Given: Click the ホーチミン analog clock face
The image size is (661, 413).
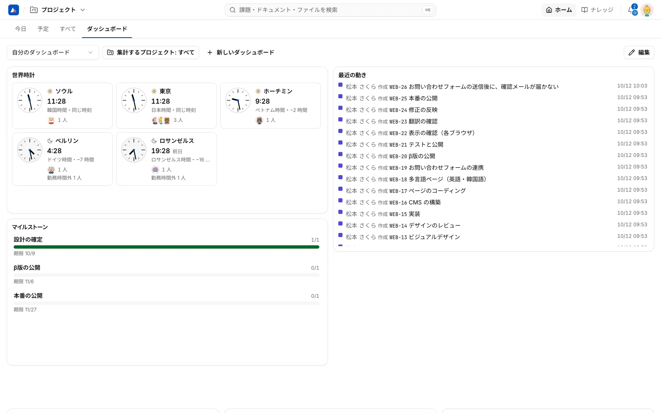Looking at the screenshot, I should point(238,100).
